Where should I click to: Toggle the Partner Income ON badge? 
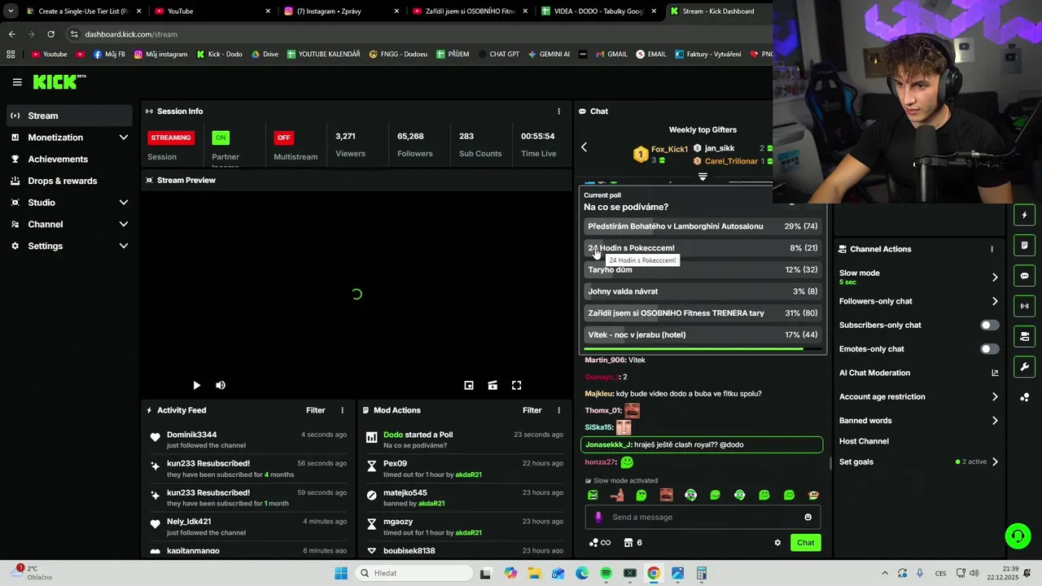click(x=221, y=138)
